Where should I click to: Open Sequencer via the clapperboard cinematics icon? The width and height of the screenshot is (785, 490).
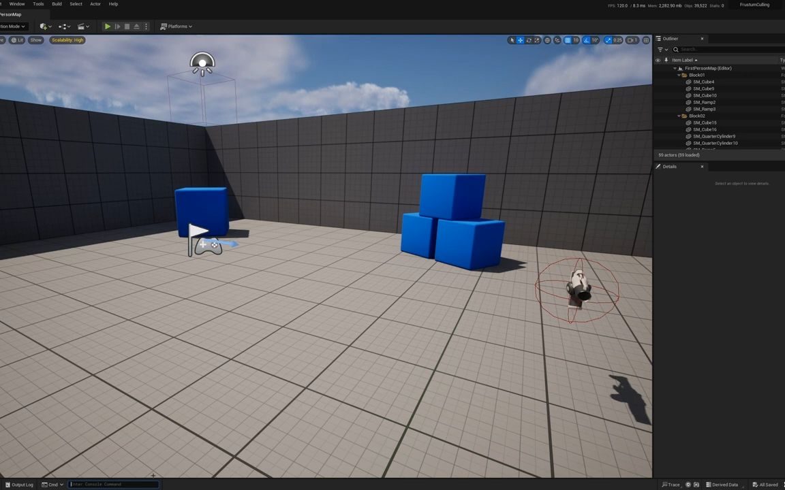[82, 26]
